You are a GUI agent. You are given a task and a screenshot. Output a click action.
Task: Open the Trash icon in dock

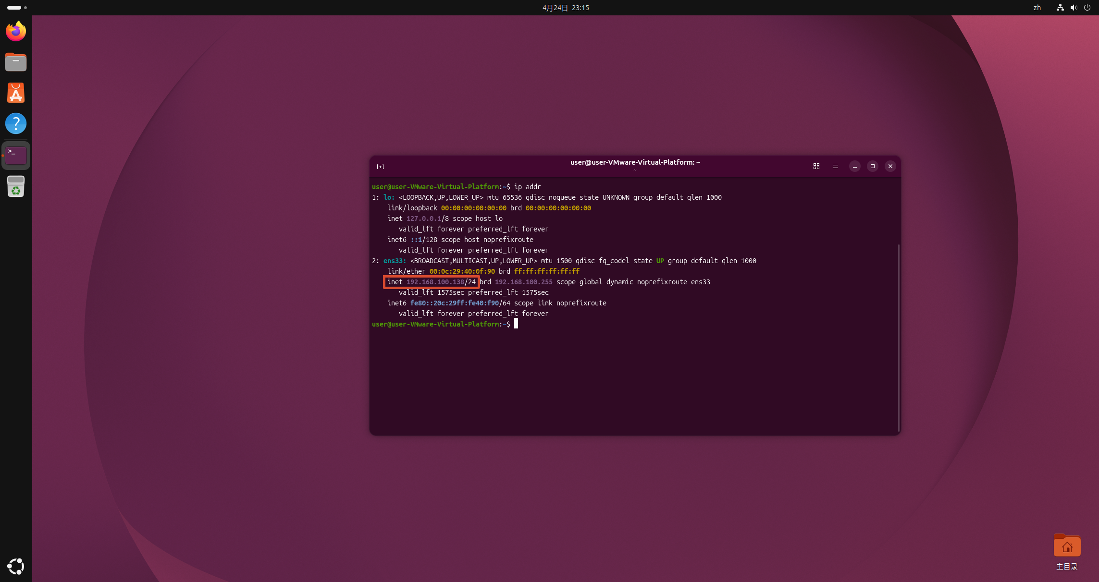[x=16, y=186]
